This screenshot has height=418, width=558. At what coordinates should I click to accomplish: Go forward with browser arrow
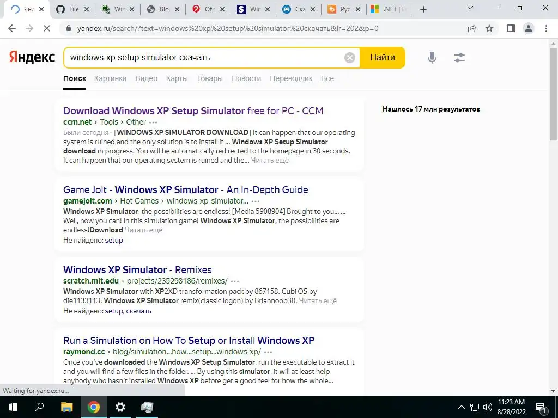29,28
